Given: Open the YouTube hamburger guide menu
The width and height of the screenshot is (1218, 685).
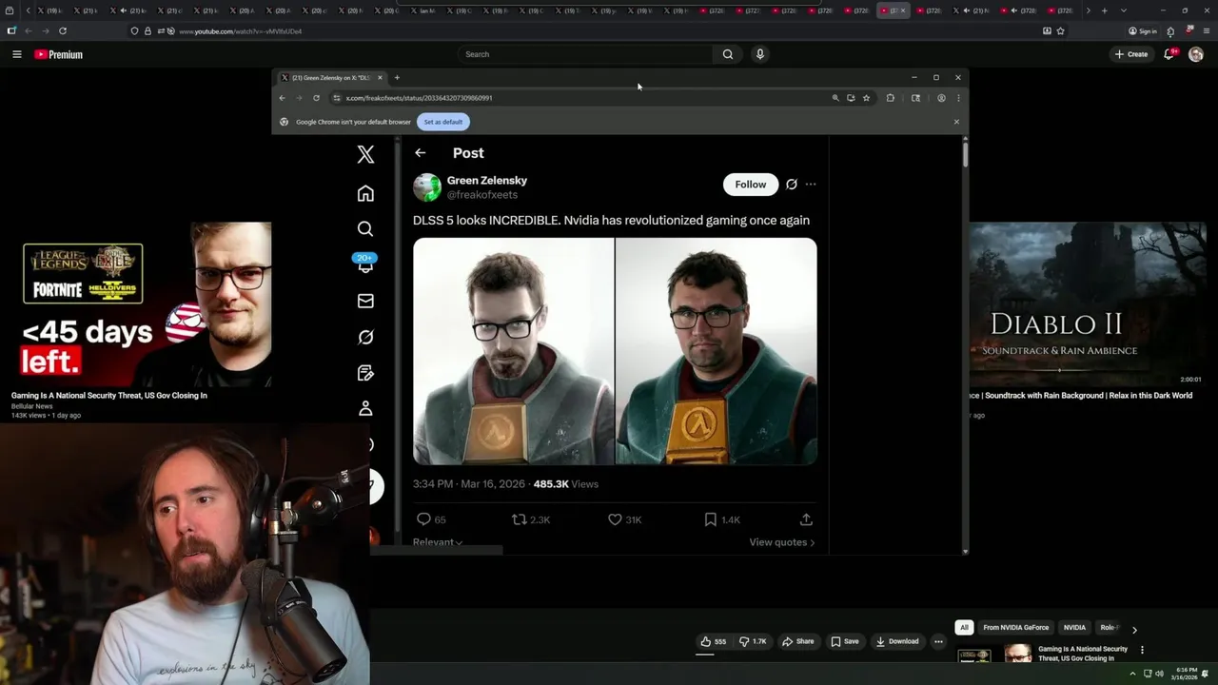Looking at the screenshot, I should (x=16, y=54).
